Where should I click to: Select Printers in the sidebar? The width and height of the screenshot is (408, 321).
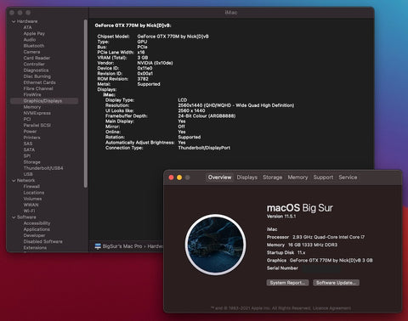(31, 138)
